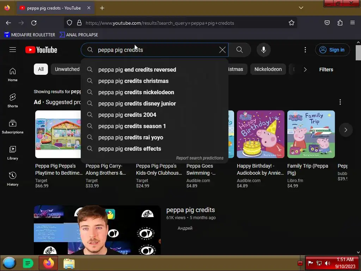Go to YouTube home via the logo

(41, 50)
